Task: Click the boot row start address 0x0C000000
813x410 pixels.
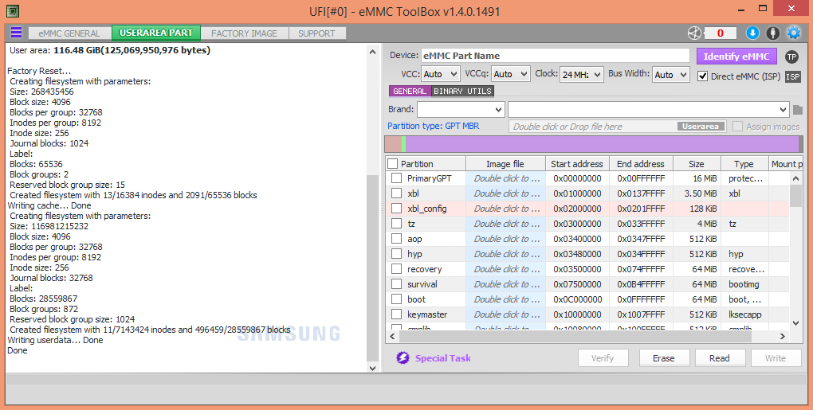Action: tap(577, 299)
